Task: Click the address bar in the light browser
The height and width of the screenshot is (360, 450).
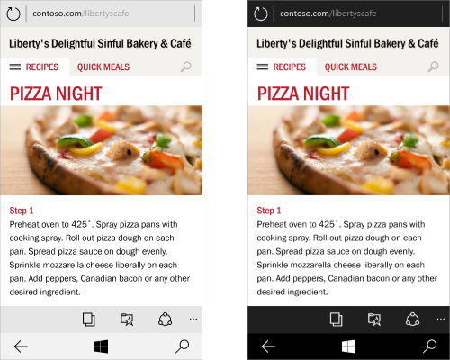Action: (x=111, y=13)
